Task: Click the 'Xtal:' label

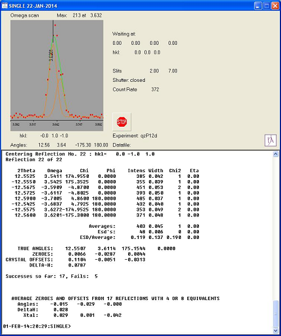Action: click(x=31, y=315)
